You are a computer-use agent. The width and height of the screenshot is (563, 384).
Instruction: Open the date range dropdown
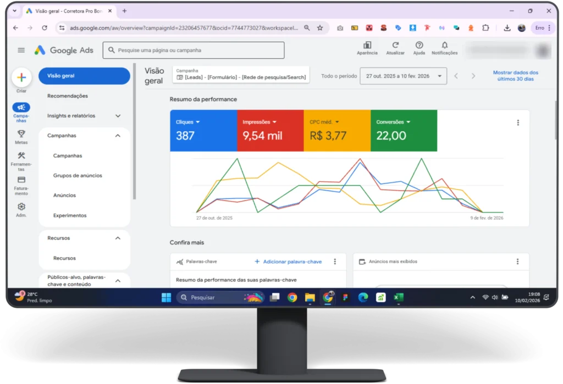click(403, 76)
